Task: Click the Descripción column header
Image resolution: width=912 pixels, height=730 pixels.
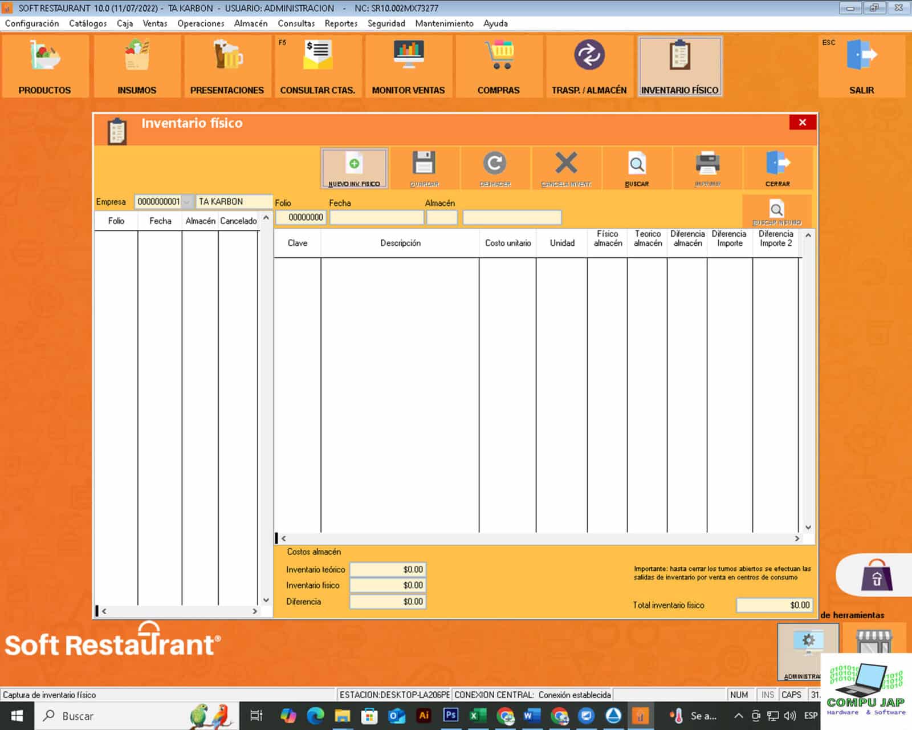Action: tap(400, 243)
